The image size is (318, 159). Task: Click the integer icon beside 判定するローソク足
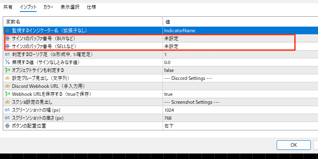[7, 54]
